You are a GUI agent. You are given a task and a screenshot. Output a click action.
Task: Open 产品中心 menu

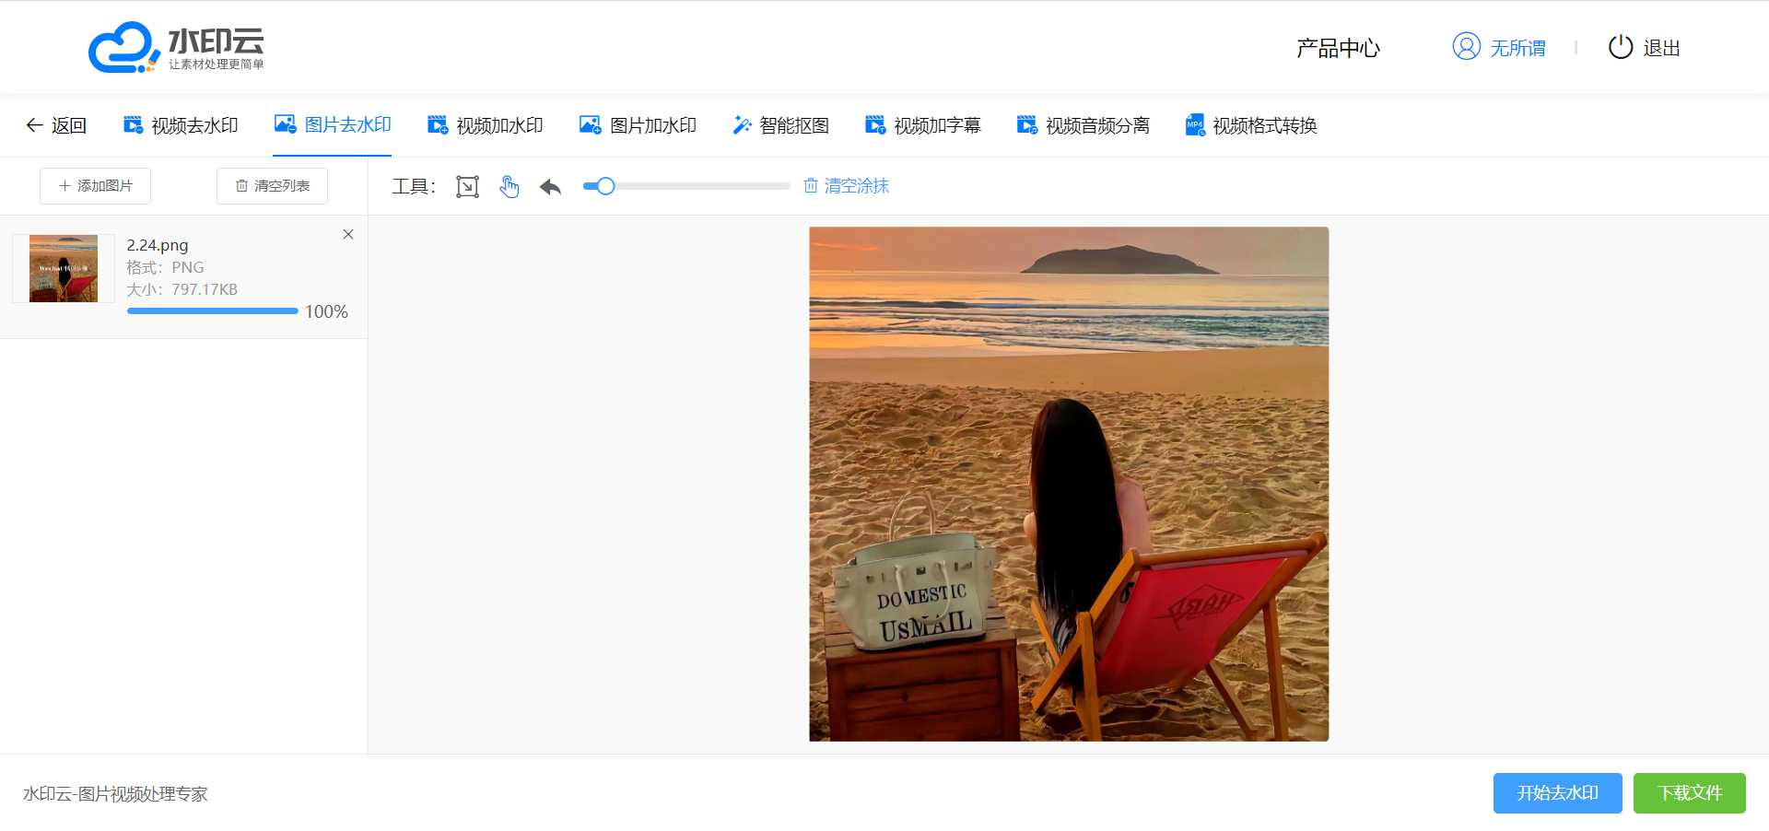point(1338,48)
